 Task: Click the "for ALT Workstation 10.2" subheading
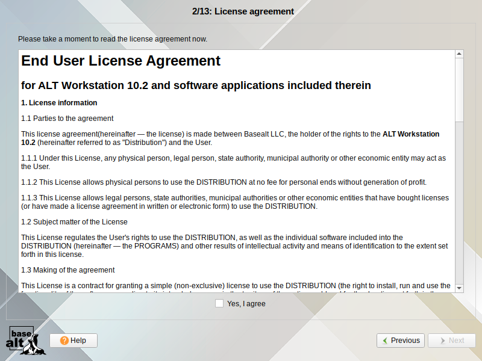196,85
